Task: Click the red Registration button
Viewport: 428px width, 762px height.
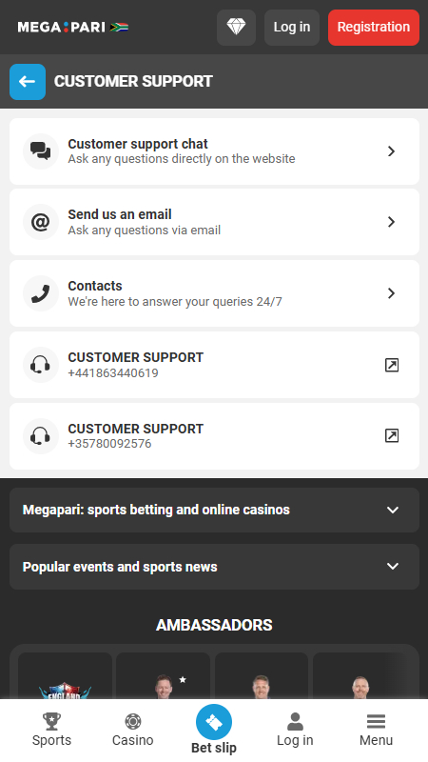Action: (374, 28)
